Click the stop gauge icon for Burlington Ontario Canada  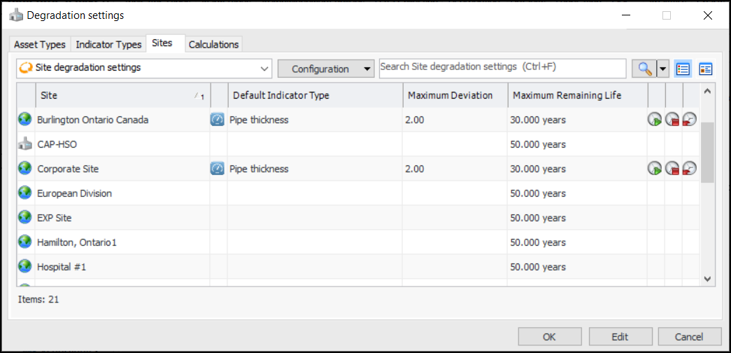pos(672,120)
